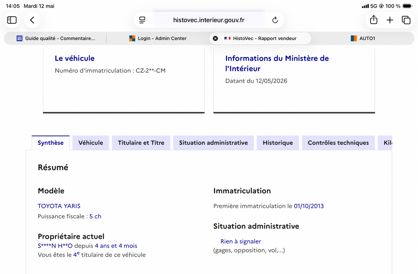Click the 4 ans et 4 mois duration
The image size is (418, 274).
point(116,246)
